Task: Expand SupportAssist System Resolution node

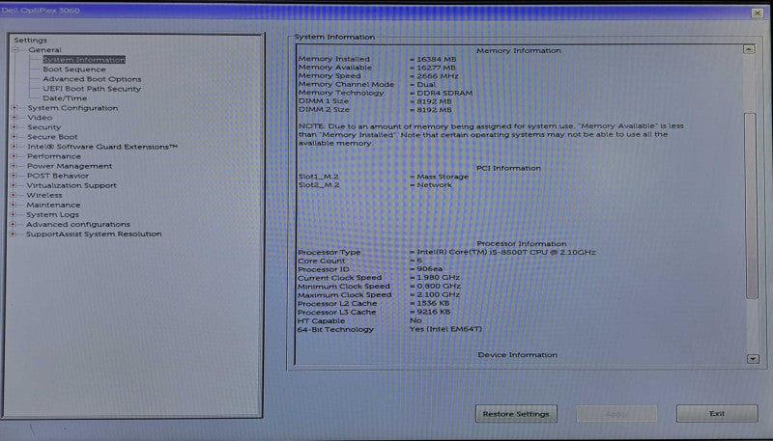Action: pyautogui.click(x=14, y=234)
